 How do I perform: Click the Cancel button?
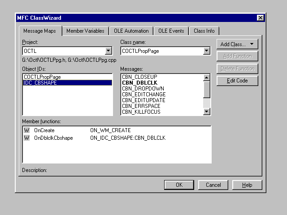pos(213,185)
